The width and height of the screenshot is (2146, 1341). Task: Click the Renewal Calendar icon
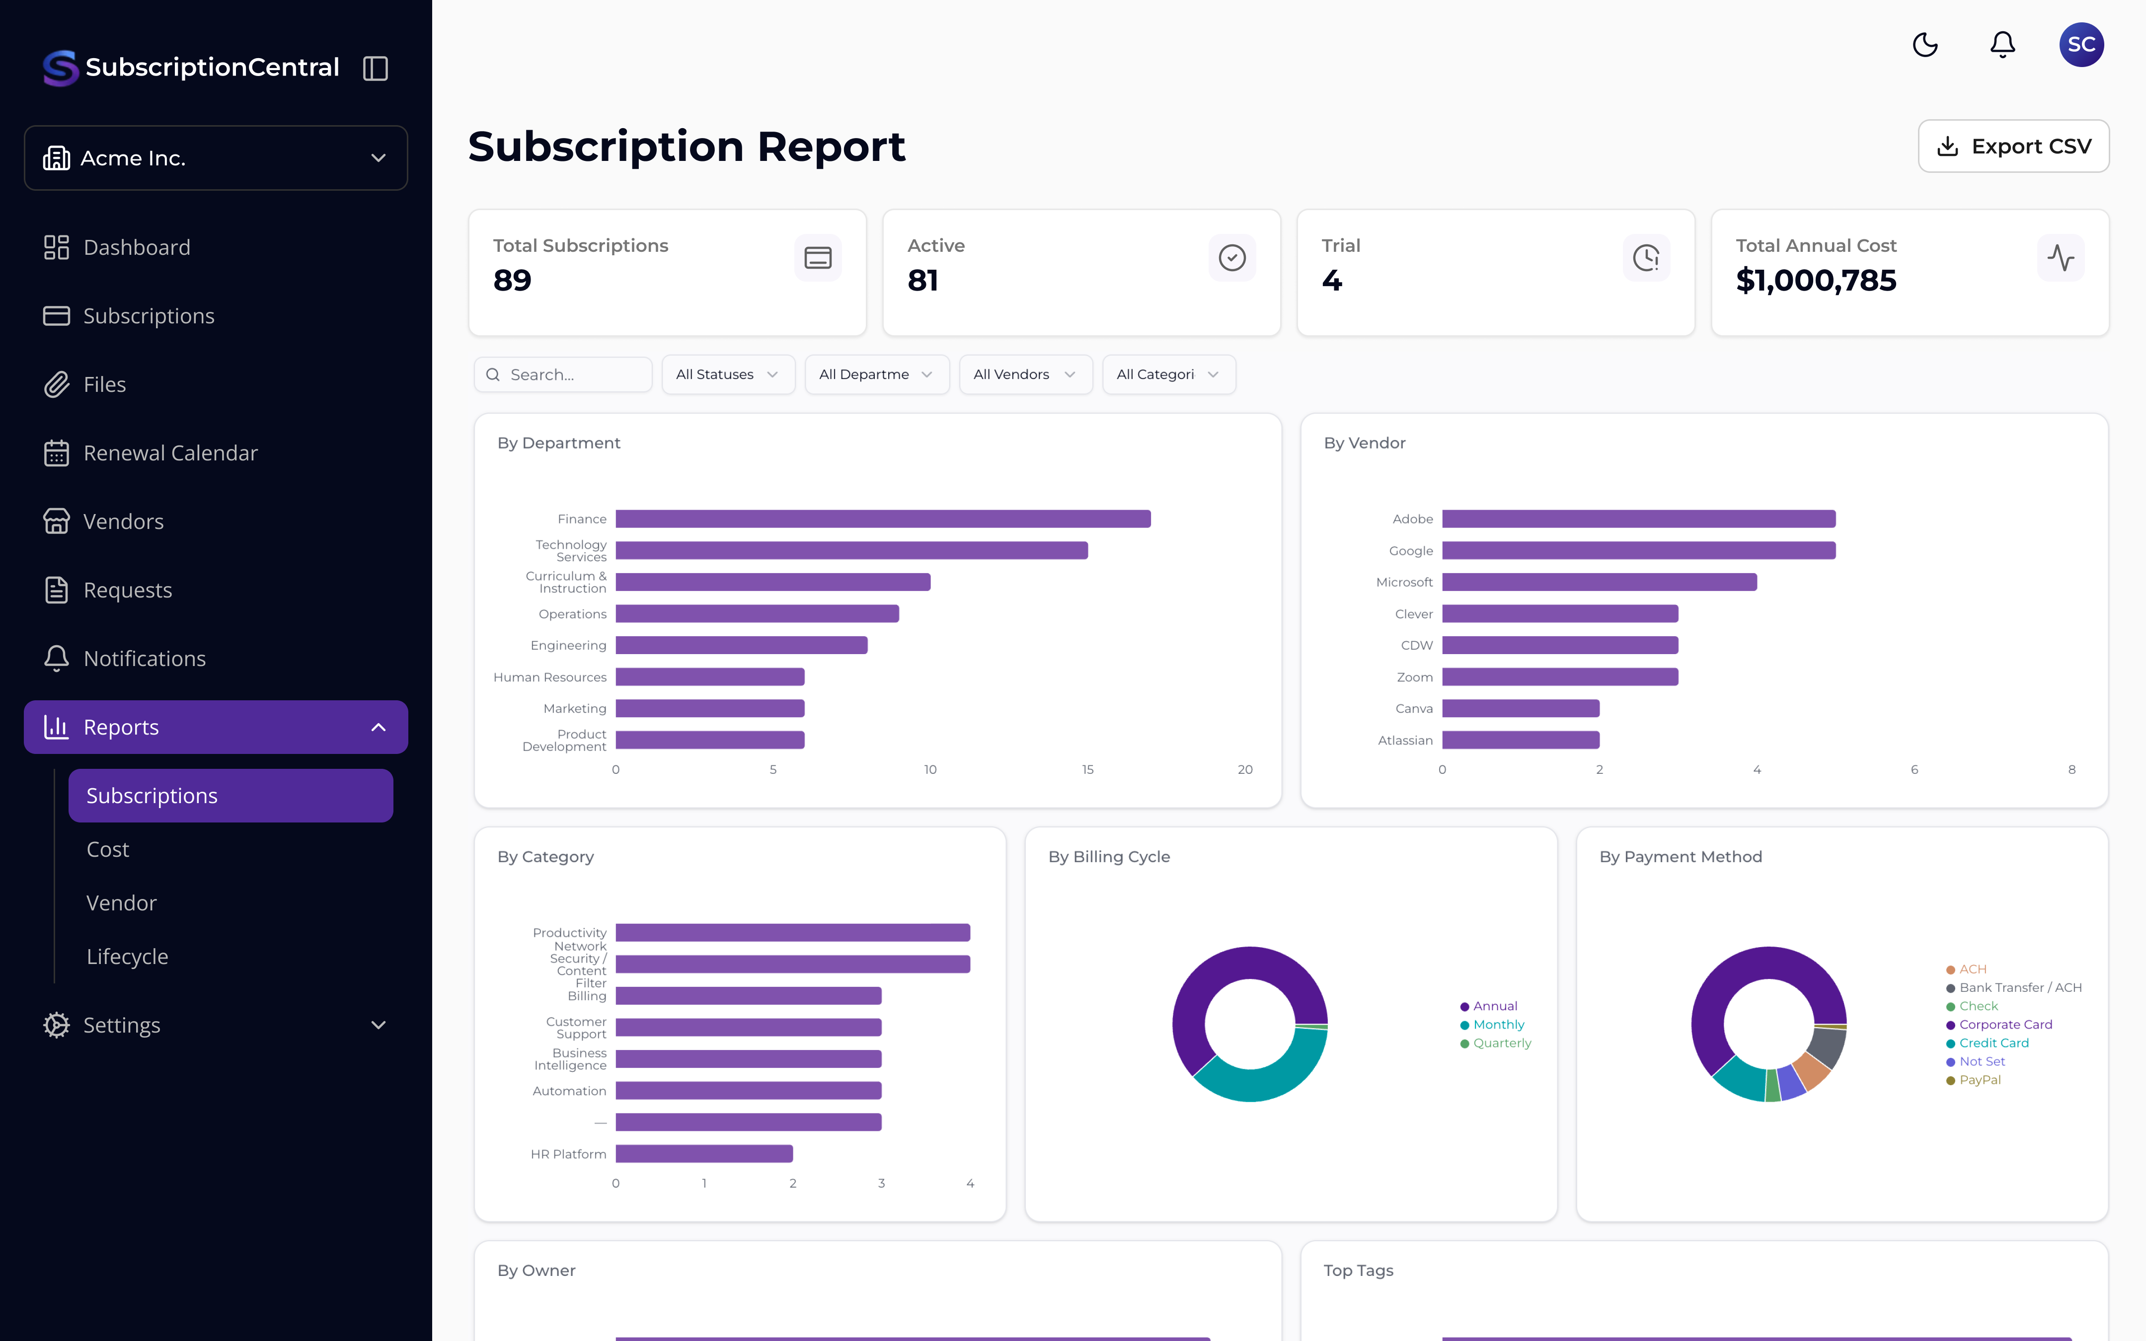(57, 453)
